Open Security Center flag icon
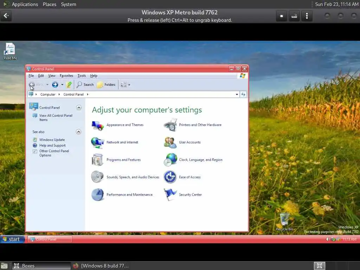The image size is (360, 270). [170, 195]
